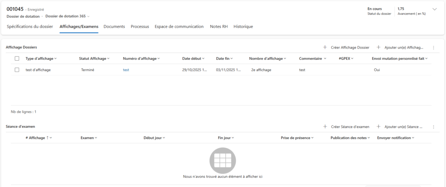
Task: Check the select-all checkbox in Affichage Dossiers
Action: click(17, 59)
